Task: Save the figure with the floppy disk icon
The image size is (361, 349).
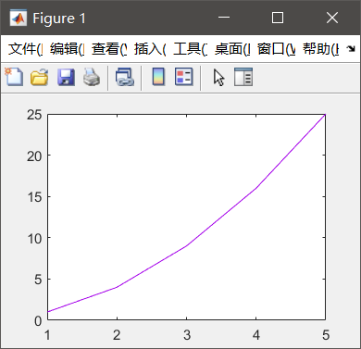Action: point(66,77)
